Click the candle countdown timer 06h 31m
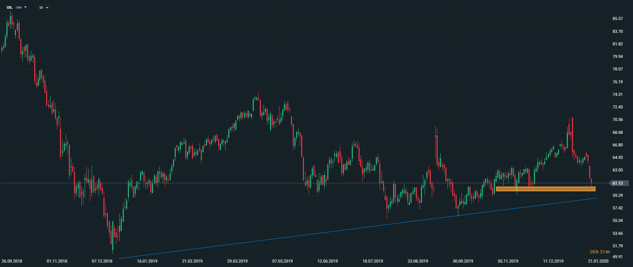Screen dimensions: 633x267 click(600, 252)
